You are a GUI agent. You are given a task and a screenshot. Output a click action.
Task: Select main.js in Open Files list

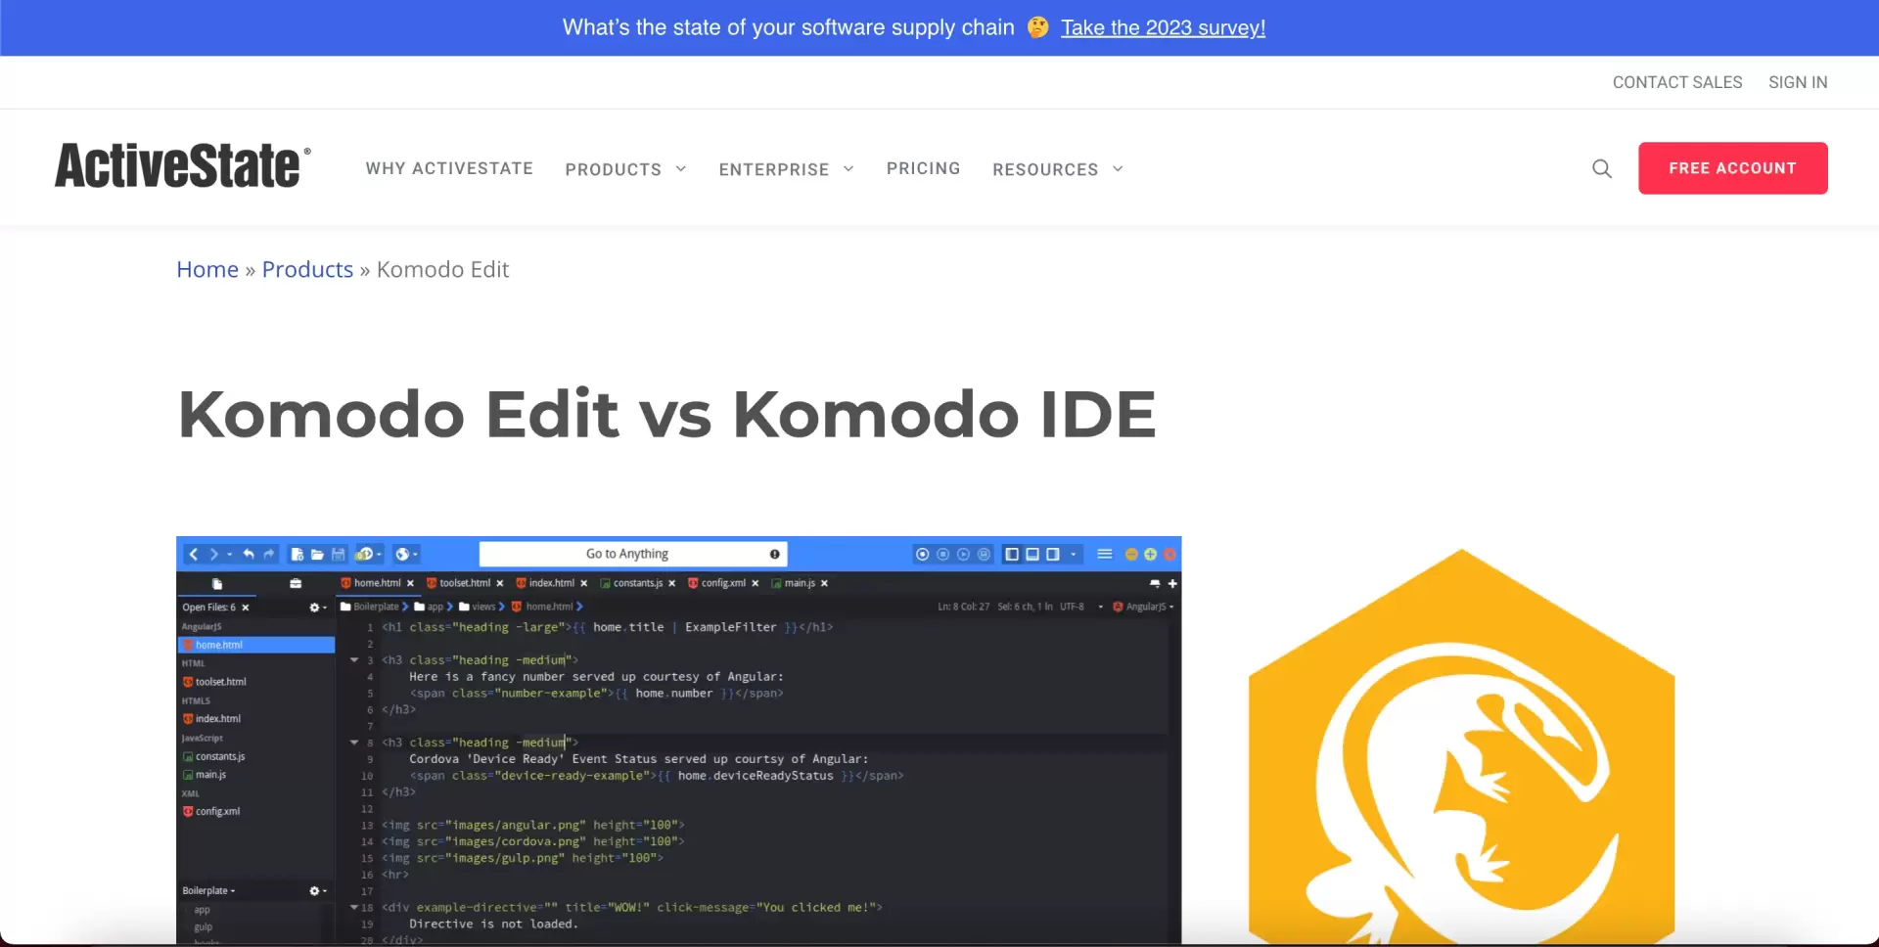point(204,775)
